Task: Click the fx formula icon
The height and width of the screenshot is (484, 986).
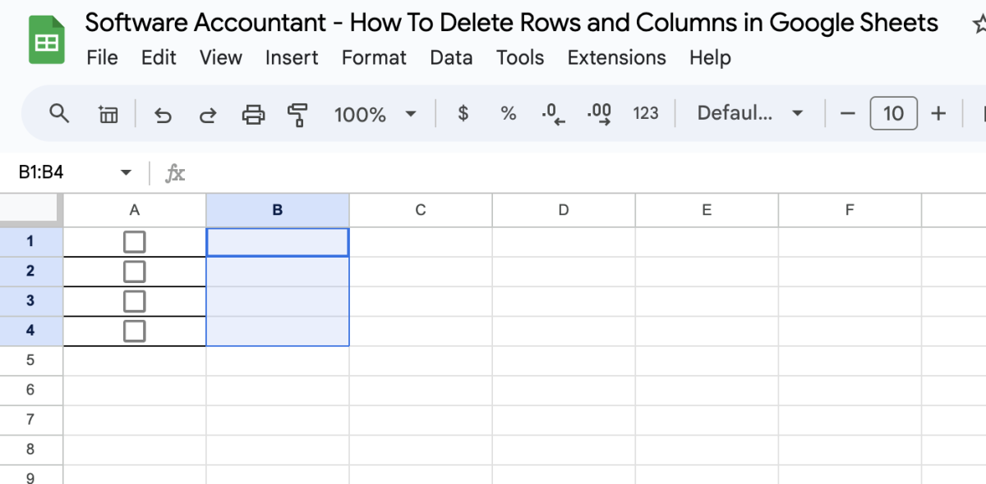Action: pos(175,173)
